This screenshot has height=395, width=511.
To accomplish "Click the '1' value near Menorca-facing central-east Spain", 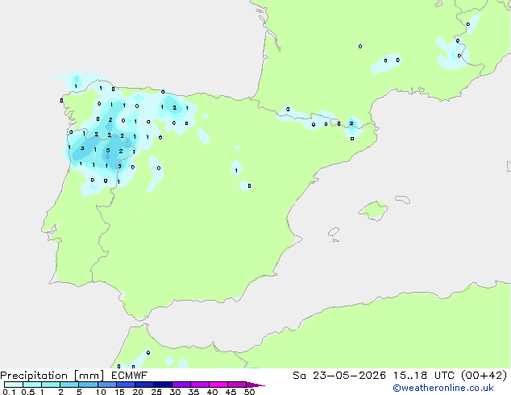I will pos(236,170).
